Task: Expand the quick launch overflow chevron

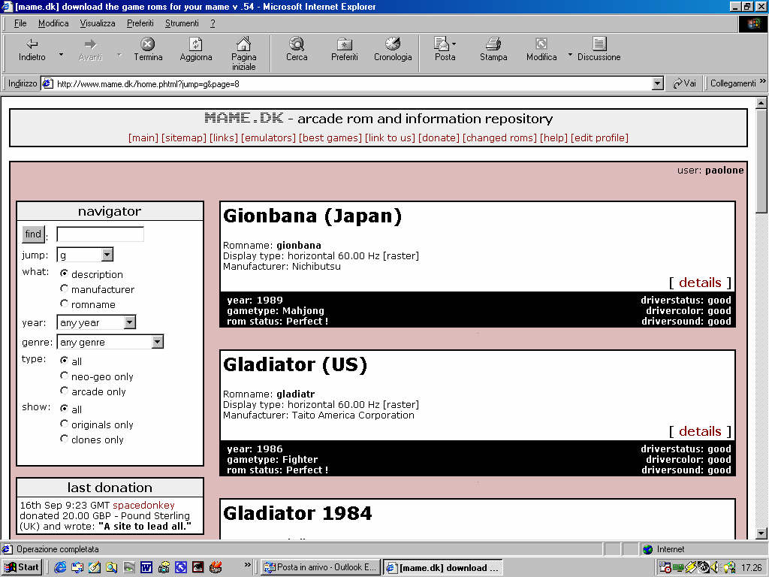Action: tap(247, 565)
